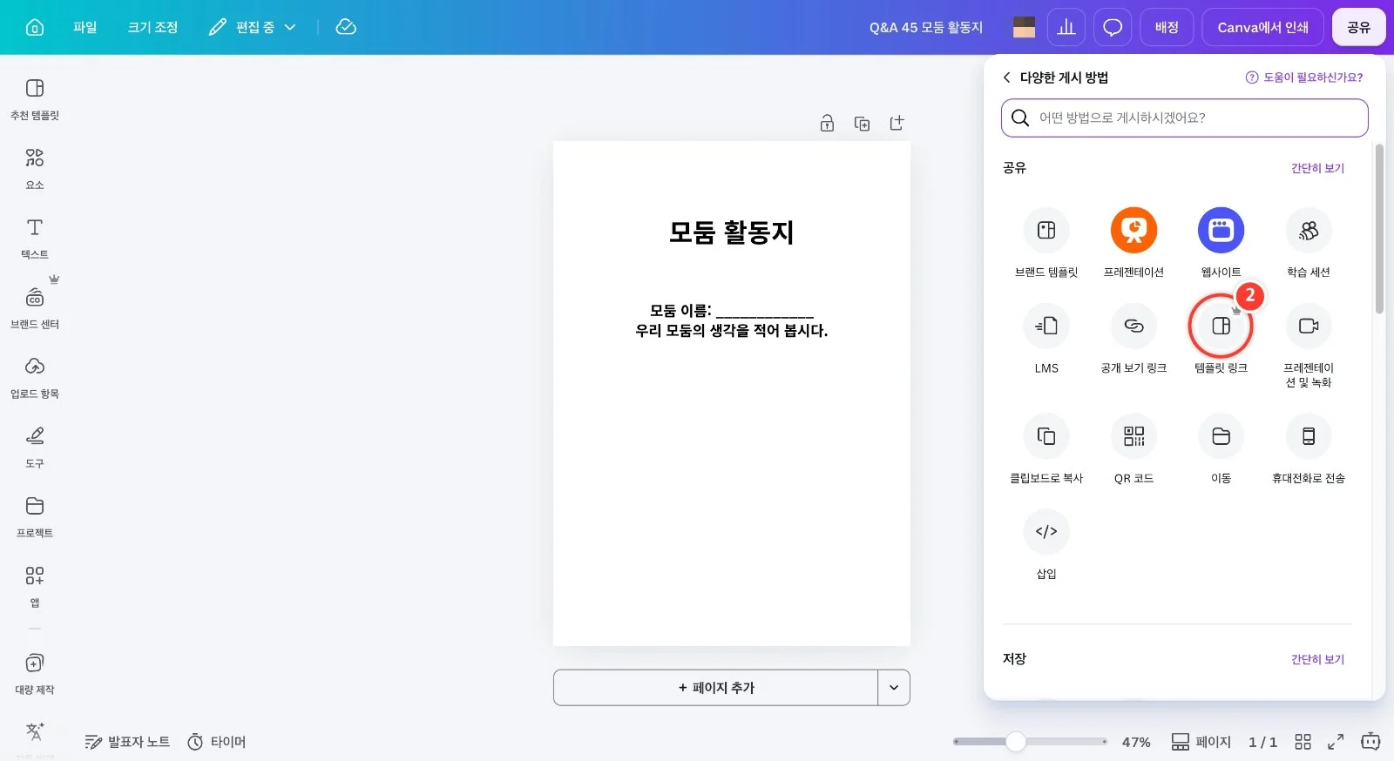This screenshot has height=761, width=1394.
Task: Click the user profile avatar swatch
Action: coord(1024,27)
